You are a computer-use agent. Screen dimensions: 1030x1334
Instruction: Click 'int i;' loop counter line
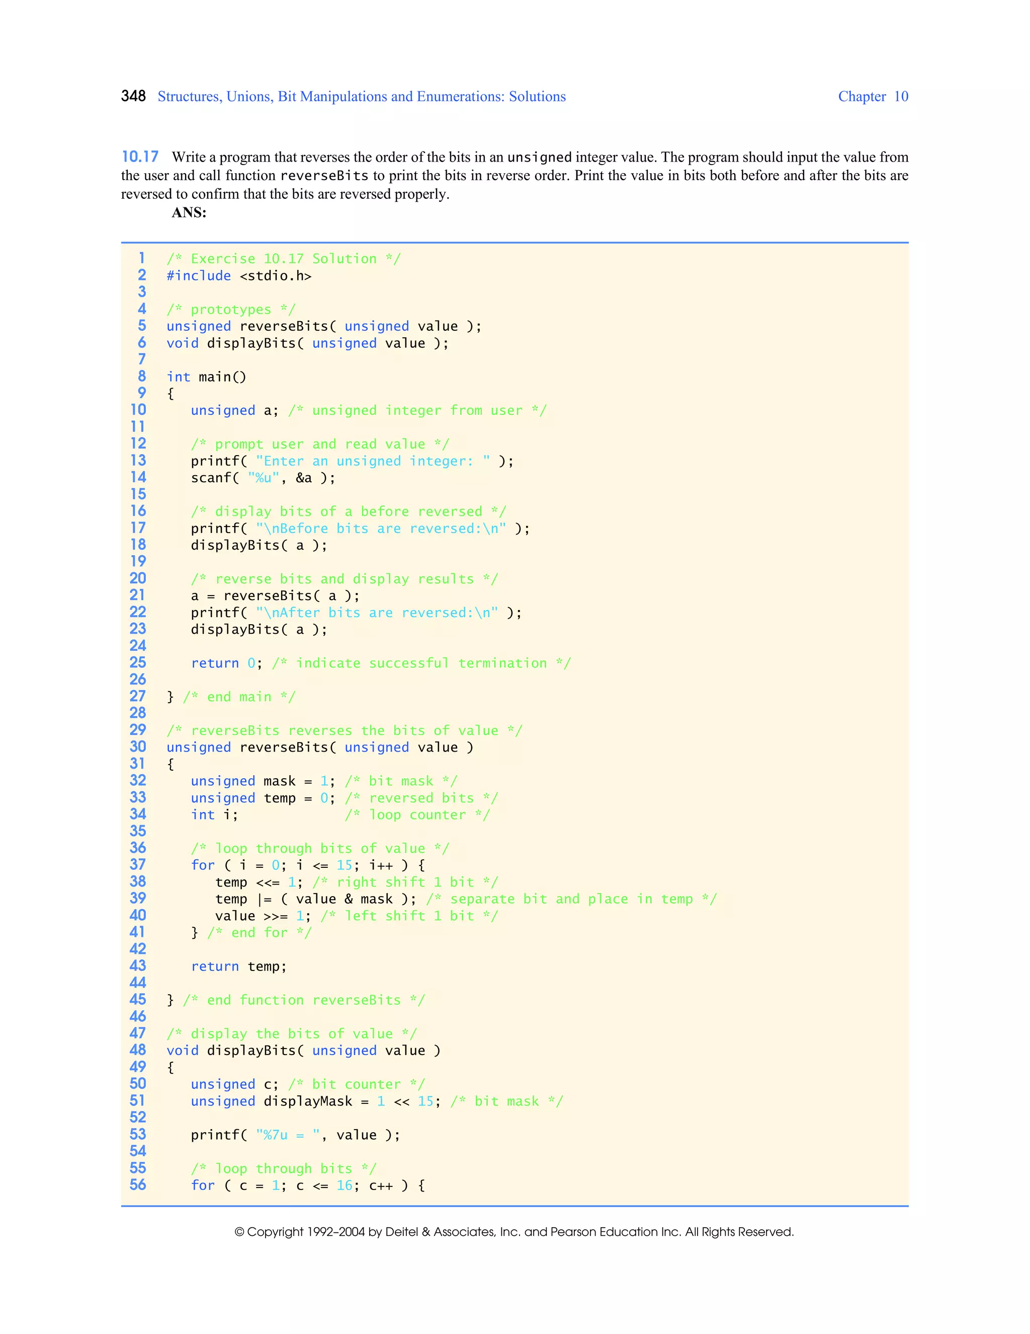(340, 815)
